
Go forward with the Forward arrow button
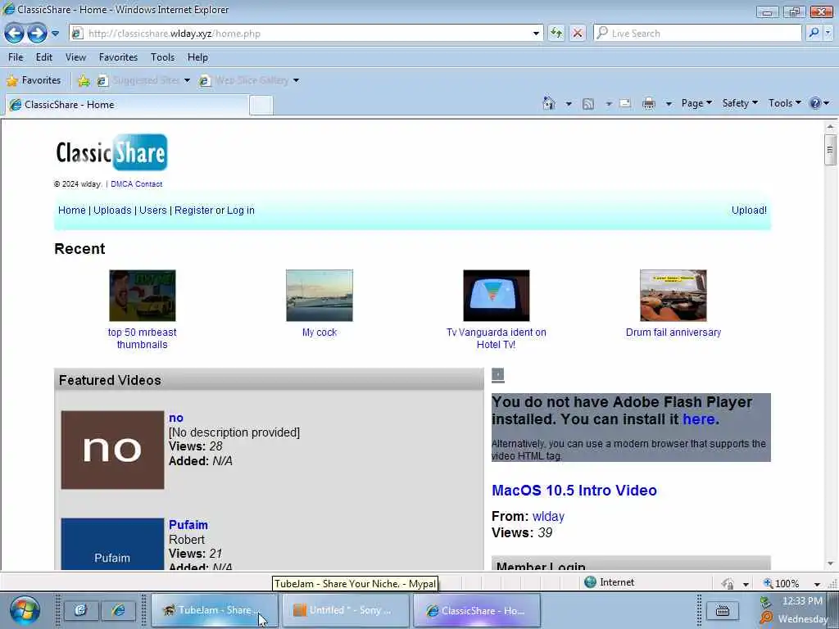tap(37, 33)
